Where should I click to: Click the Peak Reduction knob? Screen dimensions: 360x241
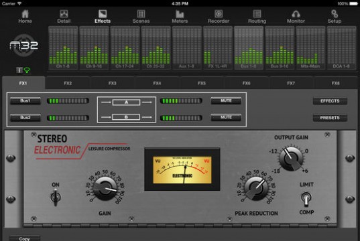[256, 188]
